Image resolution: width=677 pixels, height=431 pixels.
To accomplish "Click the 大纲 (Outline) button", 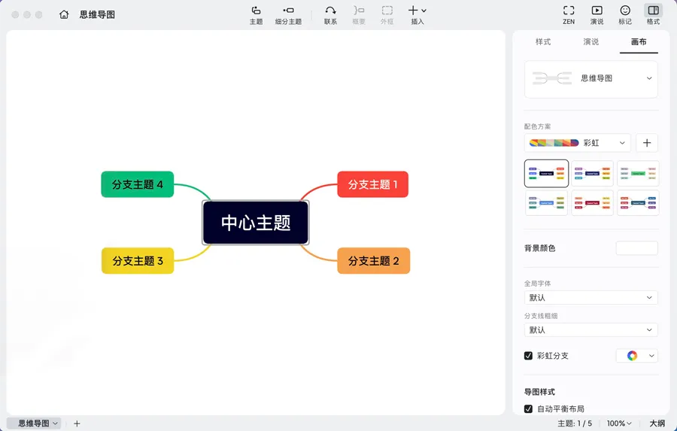I will (657, 423).
